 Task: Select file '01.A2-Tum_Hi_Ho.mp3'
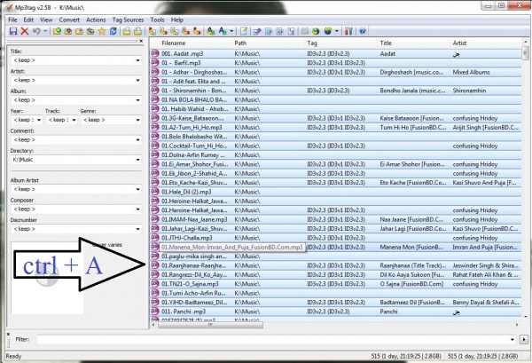coord(192,127)
